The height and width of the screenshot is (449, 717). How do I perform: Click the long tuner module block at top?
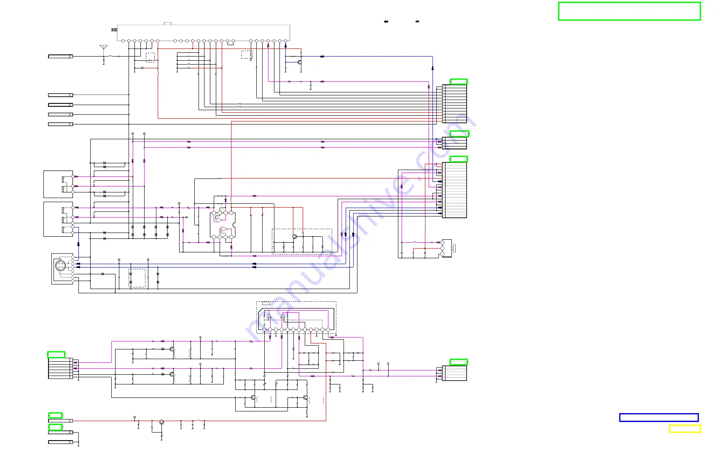pos(203,33)
